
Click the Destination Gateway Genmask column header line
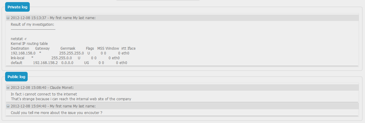coord(73,48)
